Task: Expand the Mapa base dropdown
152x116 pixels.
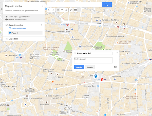Action: pyautogui.click(x=7, y=39)
